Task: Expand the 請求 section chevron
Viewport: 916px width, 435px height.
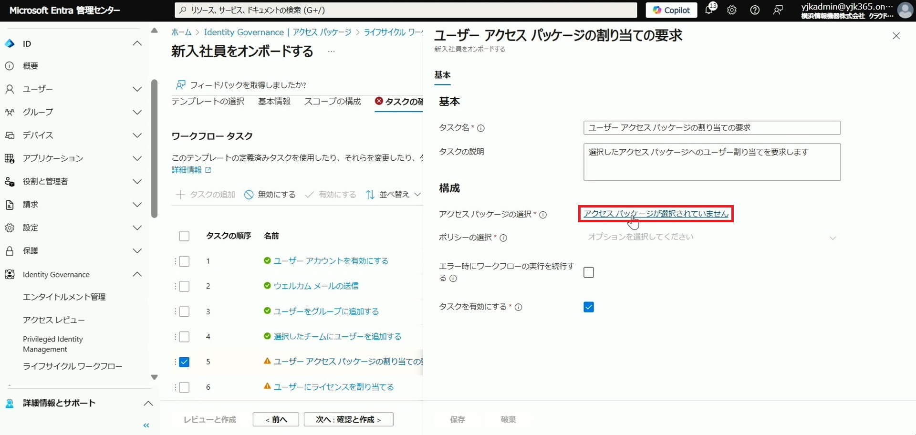Action: tap(137, 205)
